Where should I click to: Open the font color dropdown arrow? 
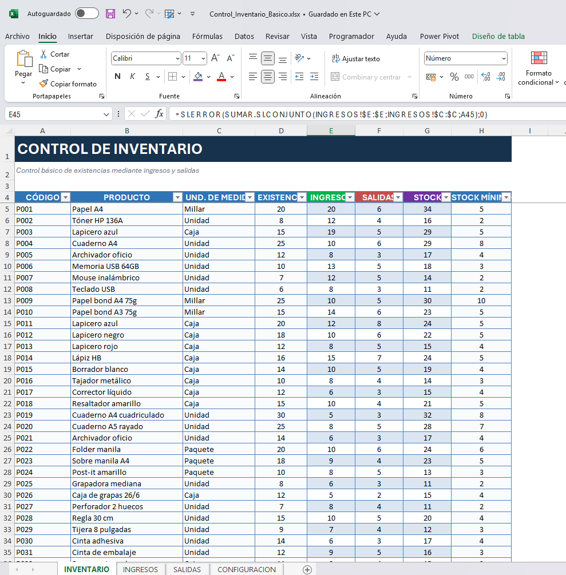(232, 77)
